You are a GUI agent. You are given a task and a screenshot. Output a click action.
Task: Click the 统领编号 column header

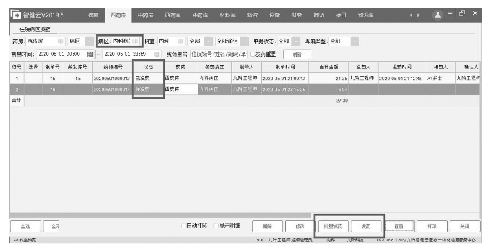[113, 68]
